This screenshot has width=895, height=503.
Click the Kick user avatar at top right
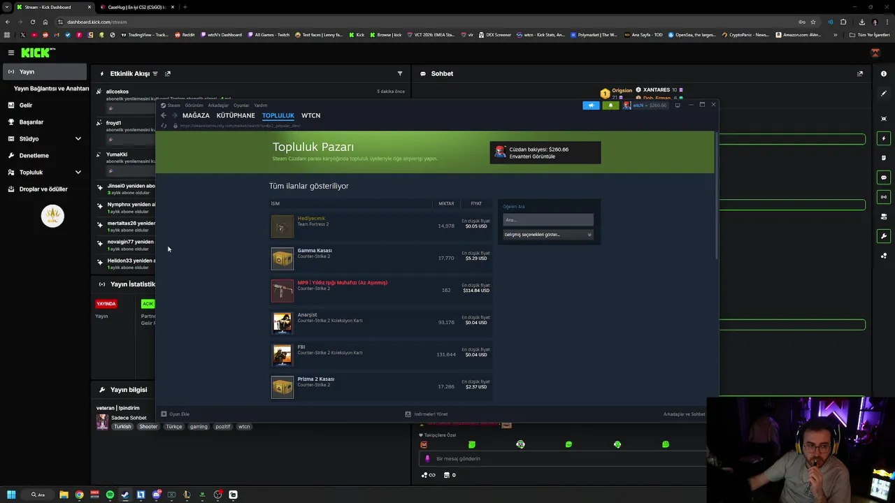pyautogui.click(x=875, y=52)
